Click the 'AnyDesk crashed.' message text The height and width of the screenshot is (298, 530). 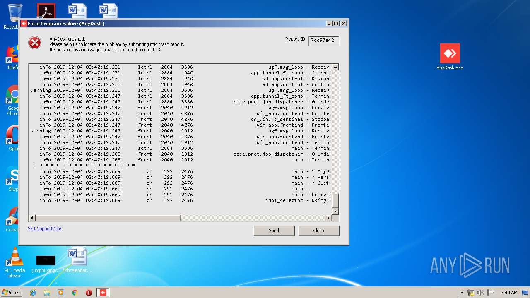(x=67, y=39)
